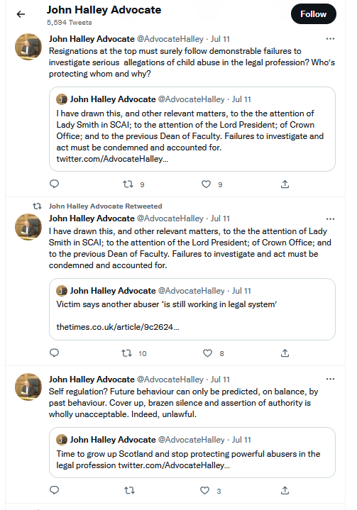Open more options for 'Self regulation?' tweet

pyautogui.click(x=330, y=379)
